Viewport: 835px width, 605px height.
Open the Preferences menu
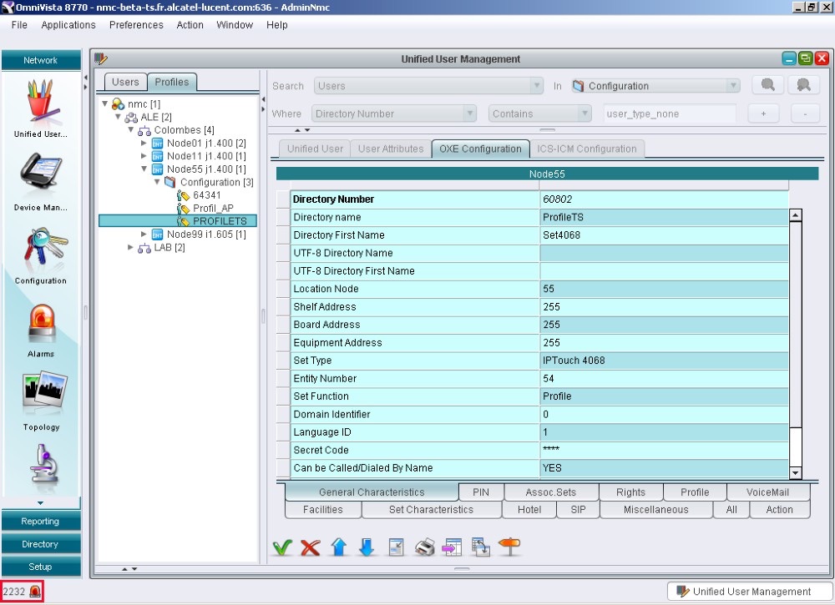[136, 24]
